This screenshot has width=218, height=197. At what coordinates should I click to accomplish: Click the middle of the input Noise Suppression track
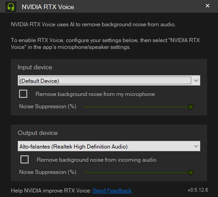(137, 107)
